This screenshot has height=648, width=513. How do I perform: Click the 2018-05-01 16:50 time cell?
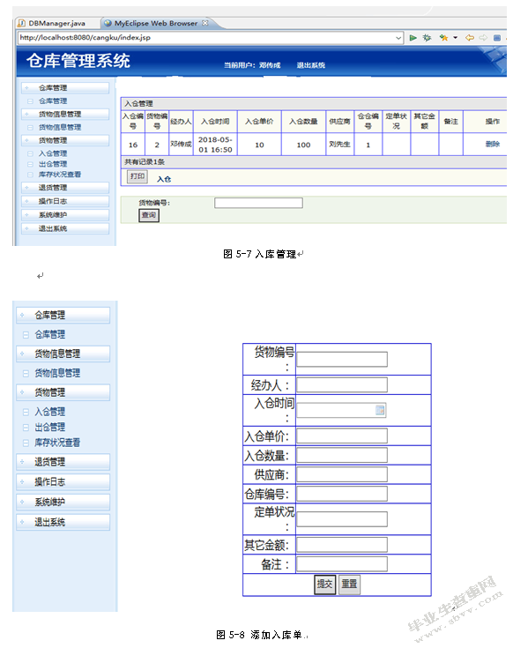(215, 145)
